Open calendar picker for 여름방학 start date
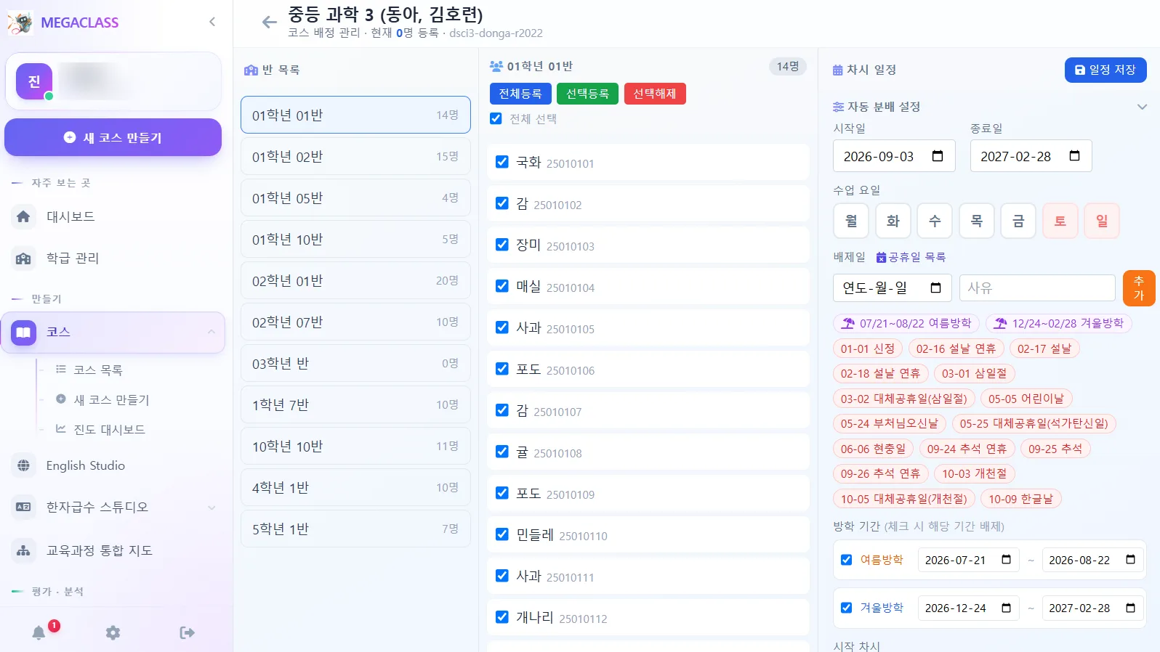Viewport: 1160px width, 652px height. (x=1006, y=560)
